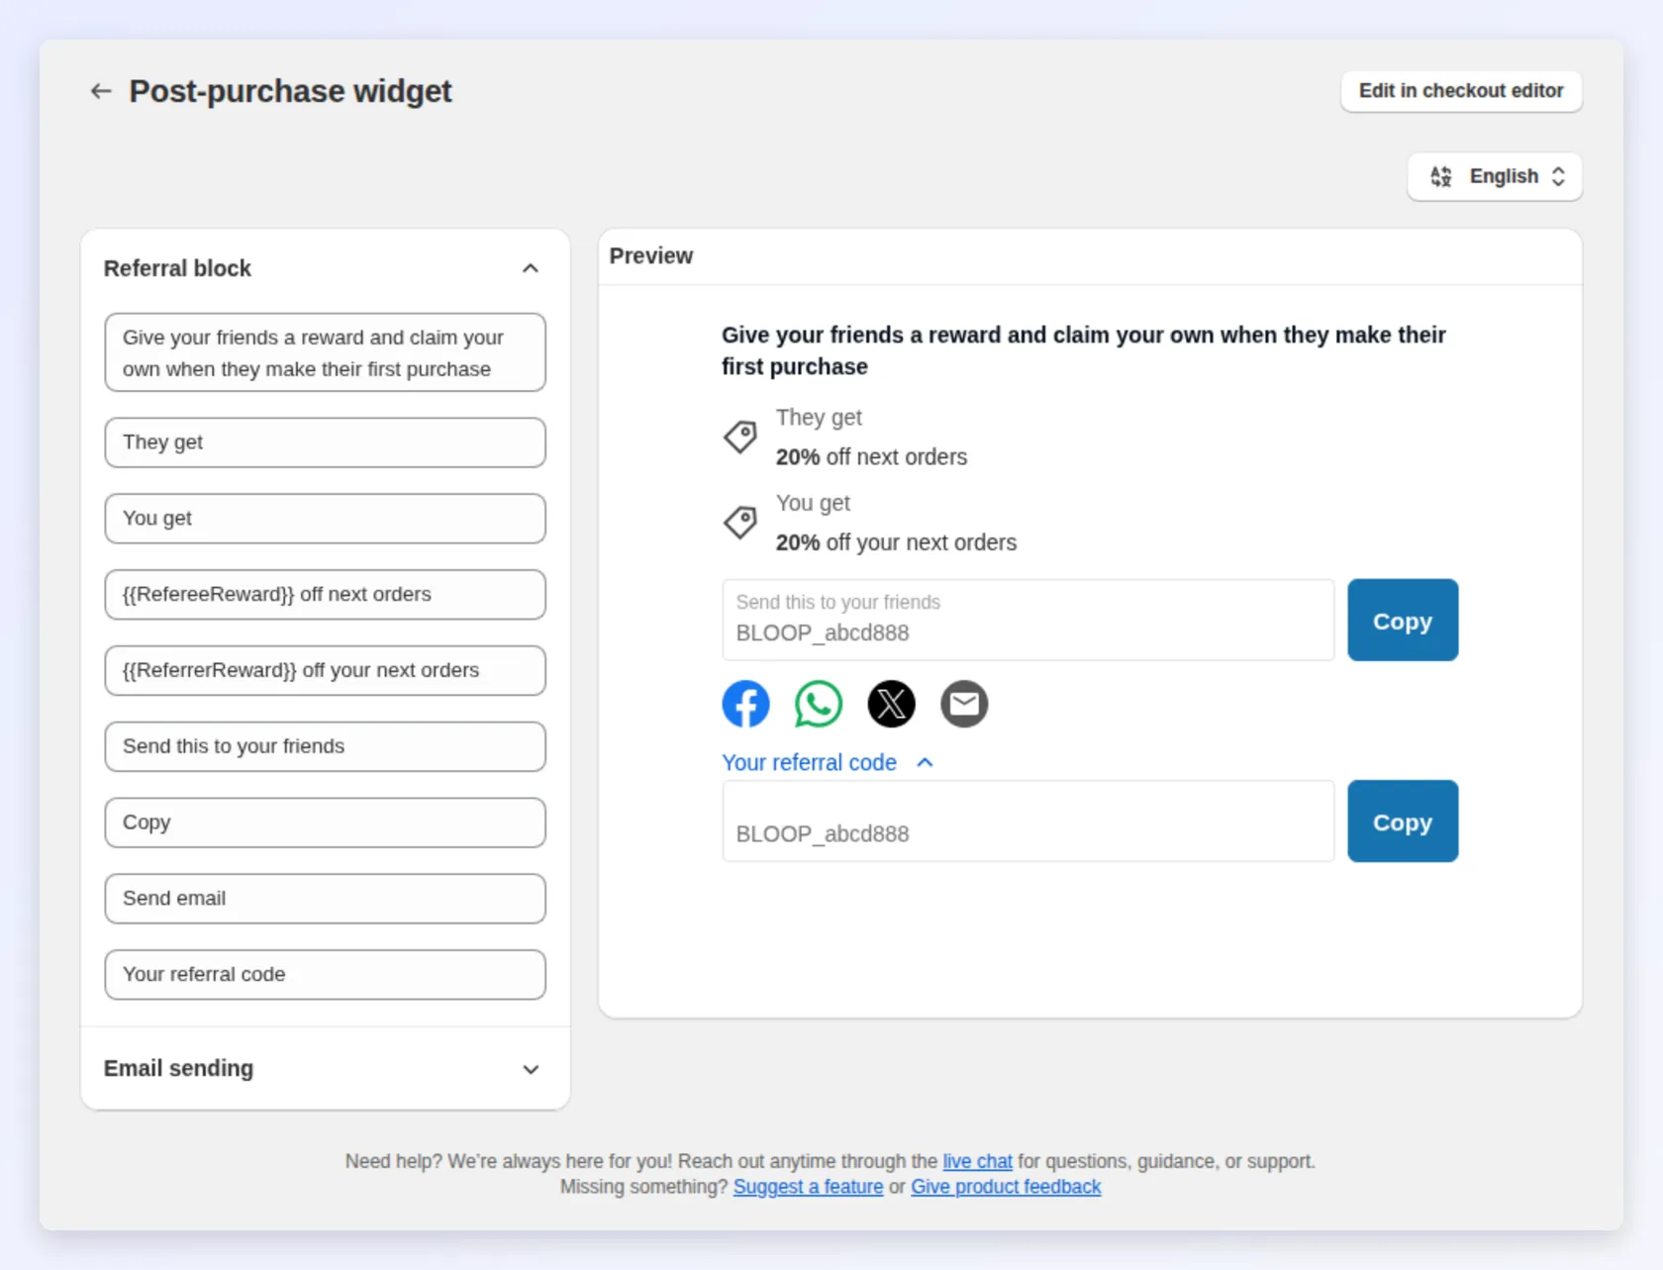Open the Give product feedback link
Screen dimensions: 1663x1270
[x=1006, y=1187]
